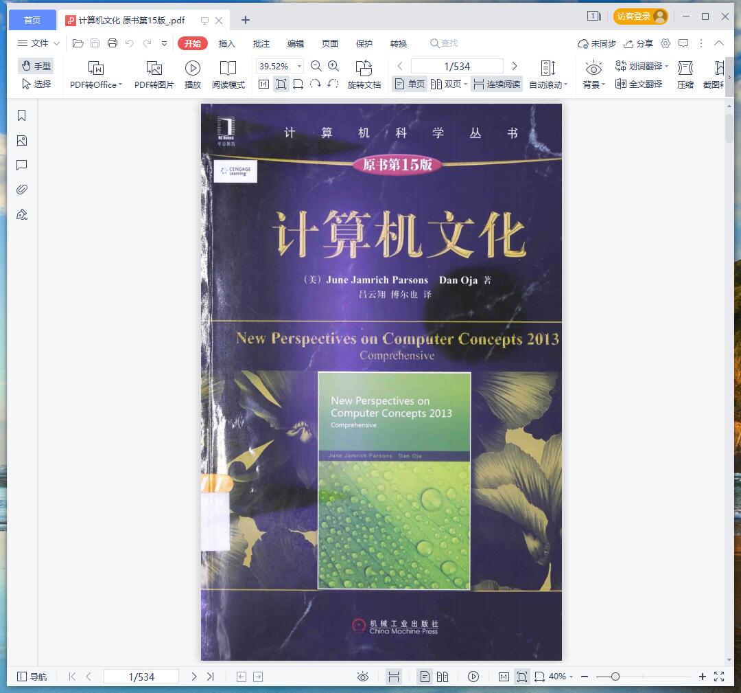741x693 pixels.
Task: Open the attachments paperclip panel
Action: (22, 190)
